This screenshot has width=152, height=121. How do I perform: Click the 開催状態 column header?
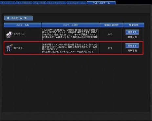click(x=134, y=25)
